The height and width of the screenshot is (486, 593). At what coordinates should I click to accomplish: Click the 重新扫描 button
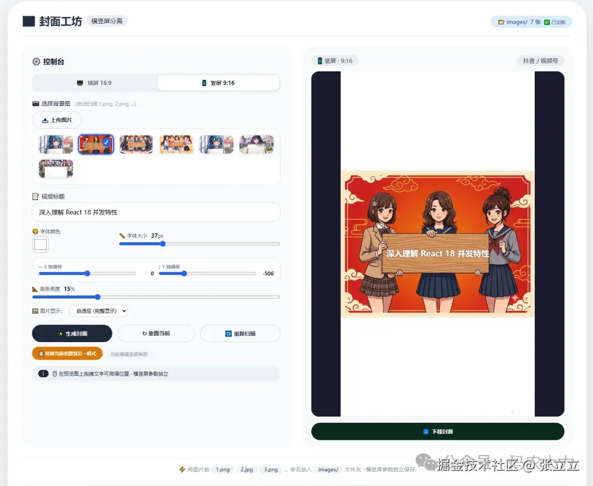[240, 333]
